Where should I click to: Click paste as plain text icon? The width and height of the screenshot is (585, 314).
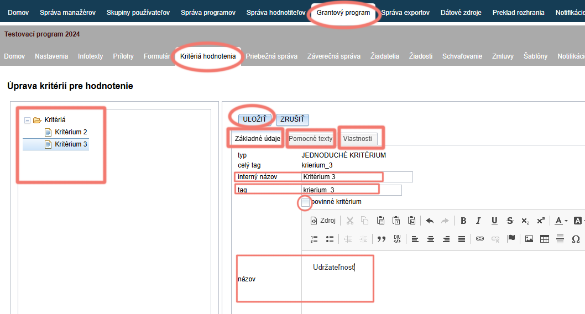[x=396, y=221]
